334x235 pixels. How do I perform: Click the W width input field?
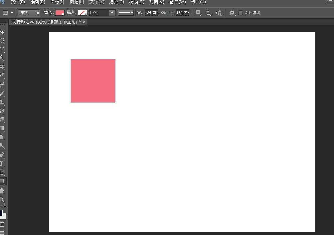pos(151,13)
